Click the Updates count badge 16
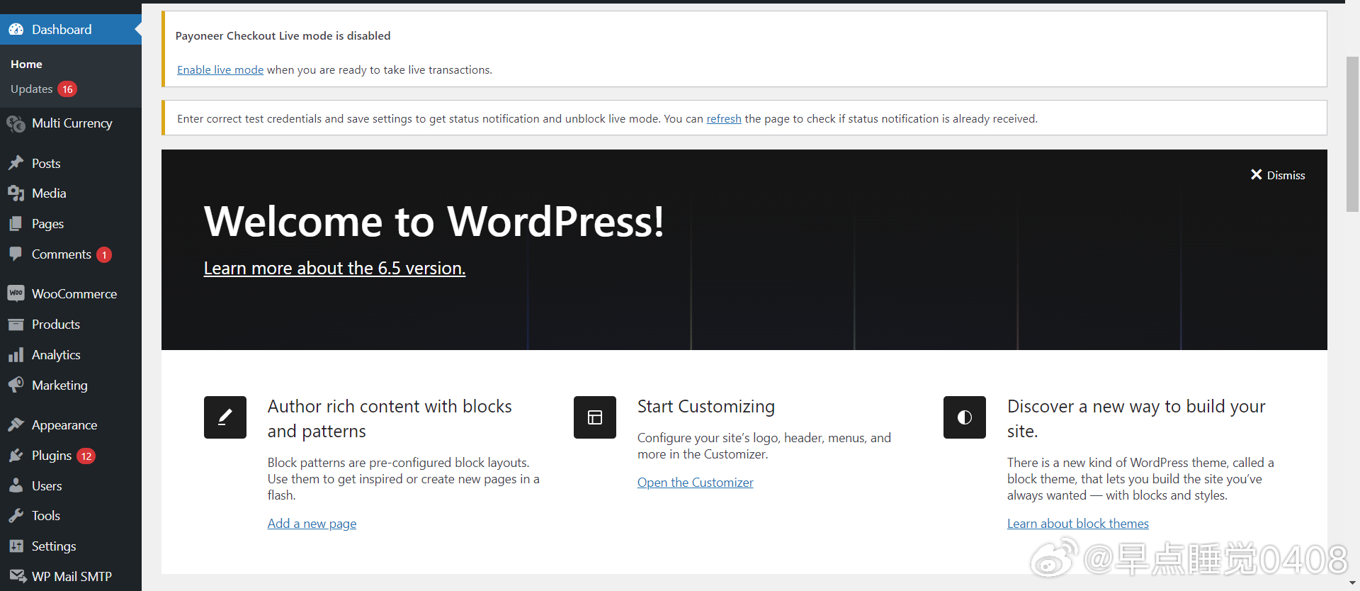The height and width of the screenshot is (591, 1360). [x=67, y=89]
